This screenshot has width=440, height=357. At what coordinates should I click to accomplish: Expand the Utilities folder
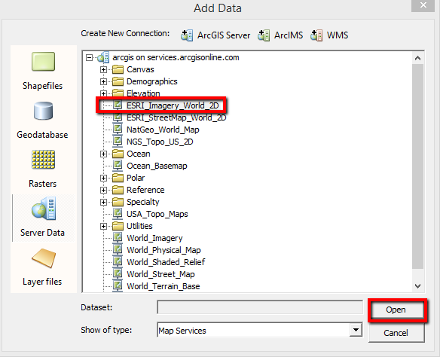click(x=103, y=226)
